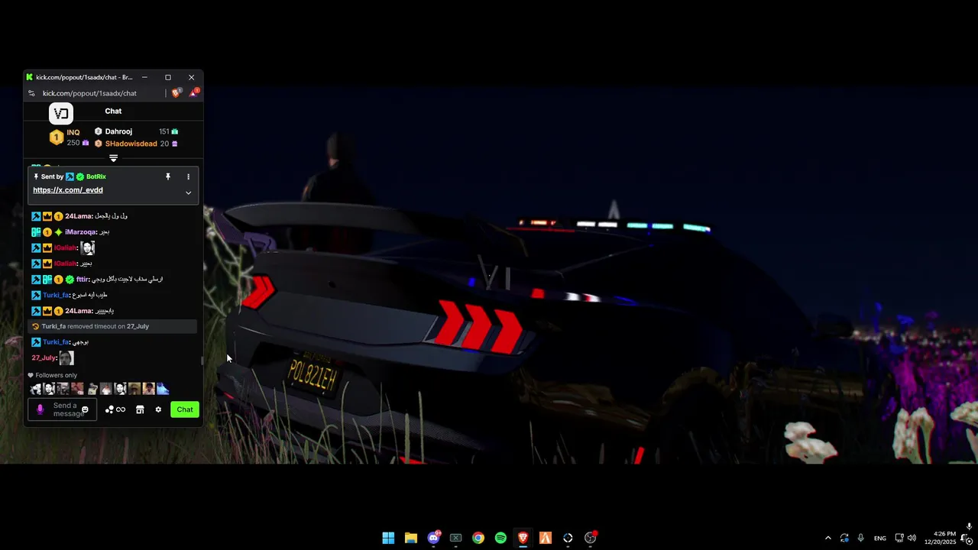
Task: Click 27_July username beside emote
Action: pos(44,358)
